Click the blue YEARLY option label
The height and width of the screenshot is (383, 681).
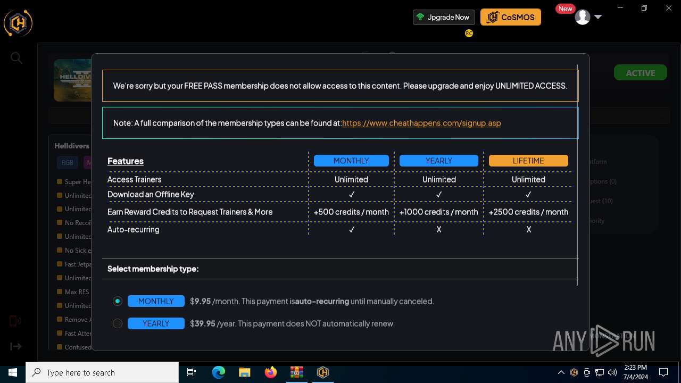(x=156, y=323)
